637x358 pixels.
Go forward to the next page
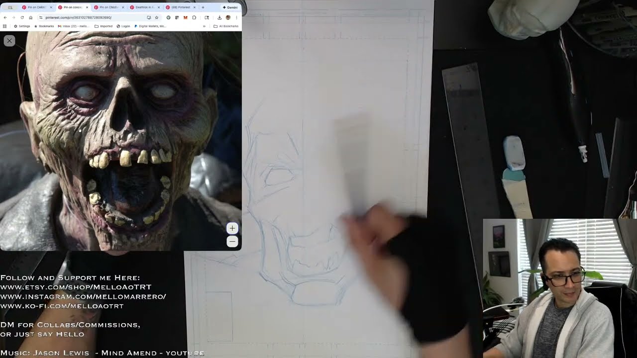pyautogui.click(x=13, y=17)
